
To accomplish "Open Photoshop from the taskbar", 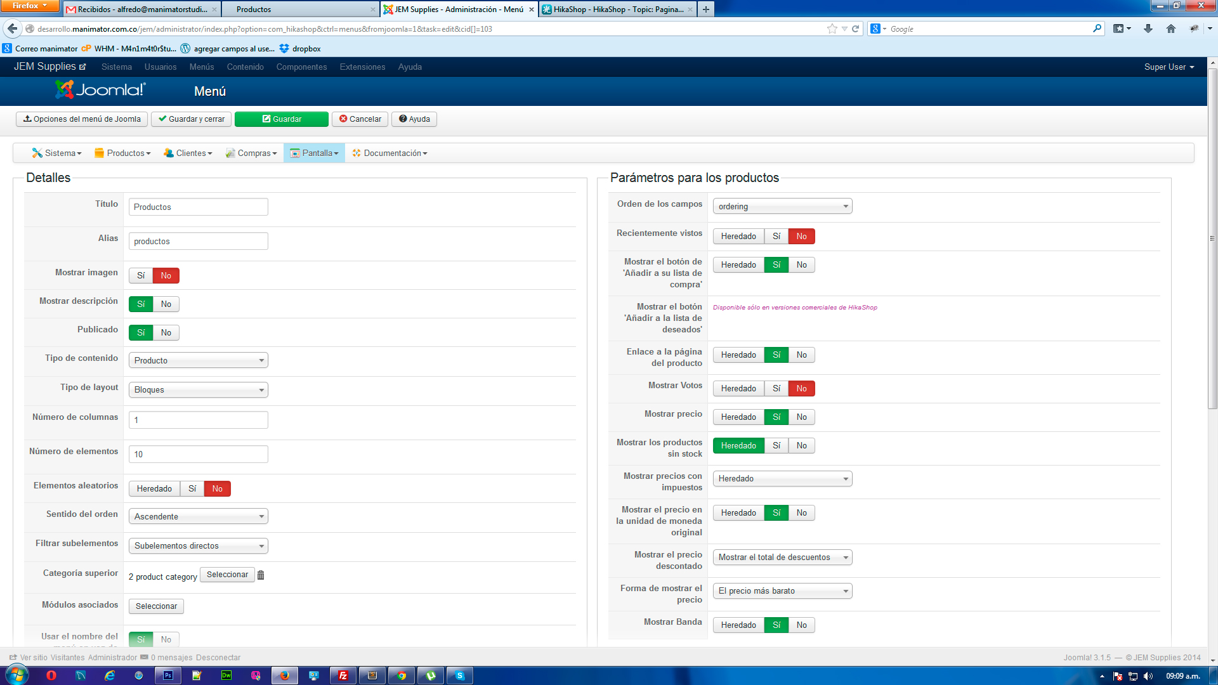I will pyautogui.click(x=168, y=675).
